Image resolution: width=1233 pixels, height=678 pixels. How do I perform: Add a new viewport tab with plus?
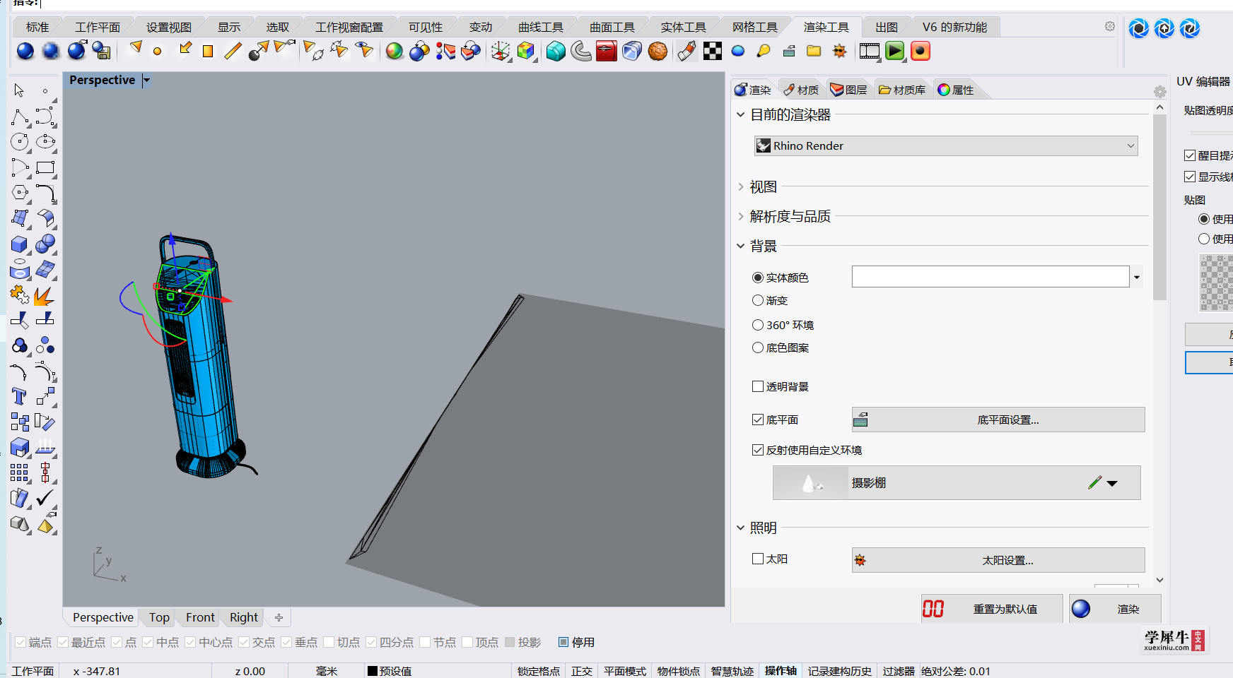[x=279, y=617]
